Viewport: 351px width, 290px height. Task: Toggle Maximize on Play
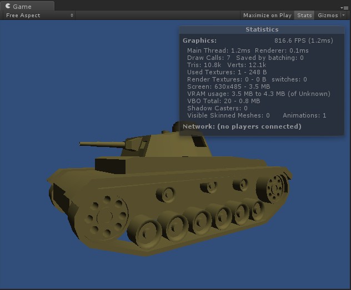[267, 16]
